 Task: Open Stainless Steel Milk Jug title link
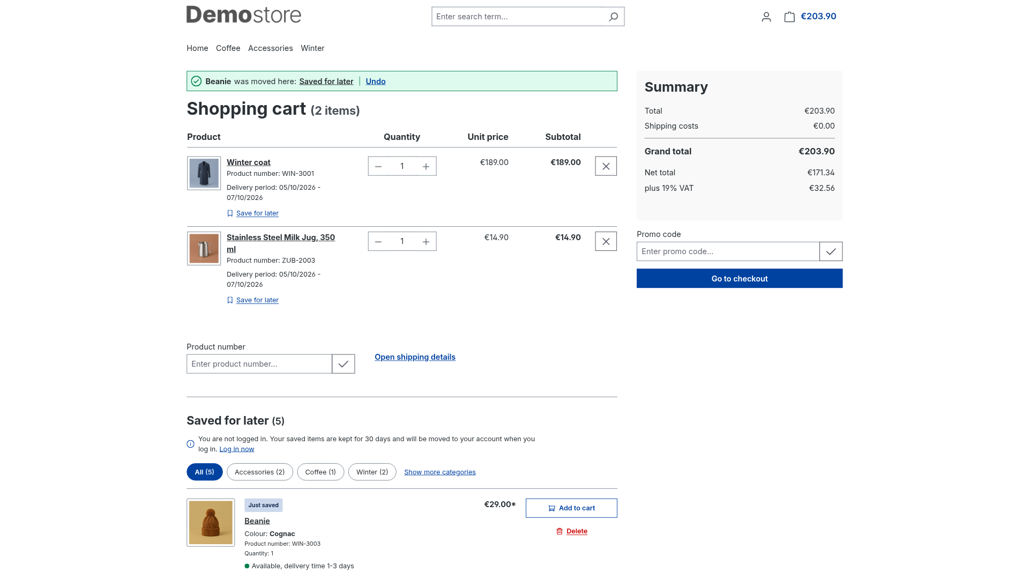(281, 243)
